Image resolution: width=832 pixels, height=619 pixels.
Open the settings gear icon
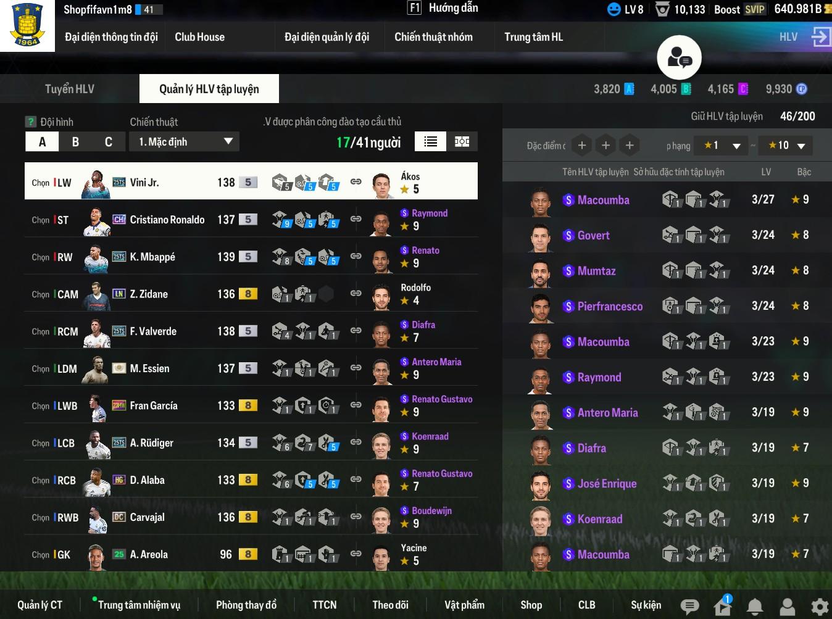point(820,607)
